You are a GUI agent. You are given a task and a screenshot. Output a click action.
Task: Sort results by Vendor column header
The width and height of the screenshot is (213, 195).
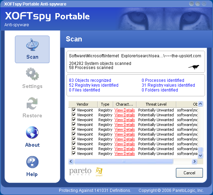(83, 104)
